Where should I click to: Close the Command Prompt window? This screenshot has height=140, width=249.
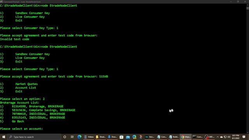tap(245, 2)
